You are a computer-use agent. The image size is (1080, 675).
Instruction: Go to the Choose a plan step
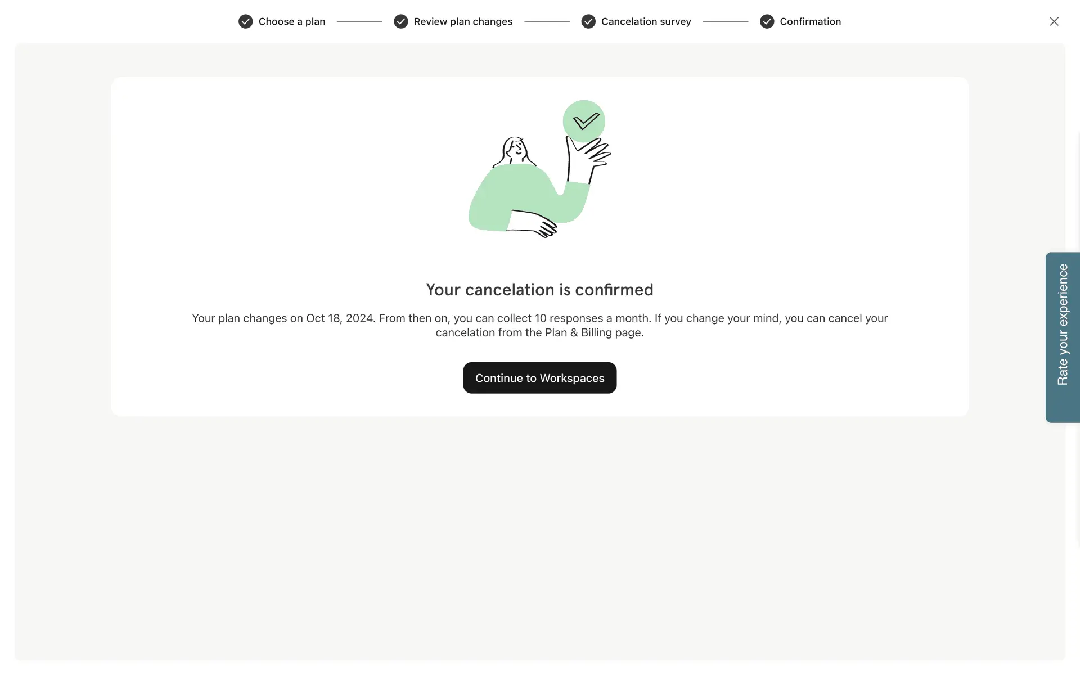(x=292, y=21)
